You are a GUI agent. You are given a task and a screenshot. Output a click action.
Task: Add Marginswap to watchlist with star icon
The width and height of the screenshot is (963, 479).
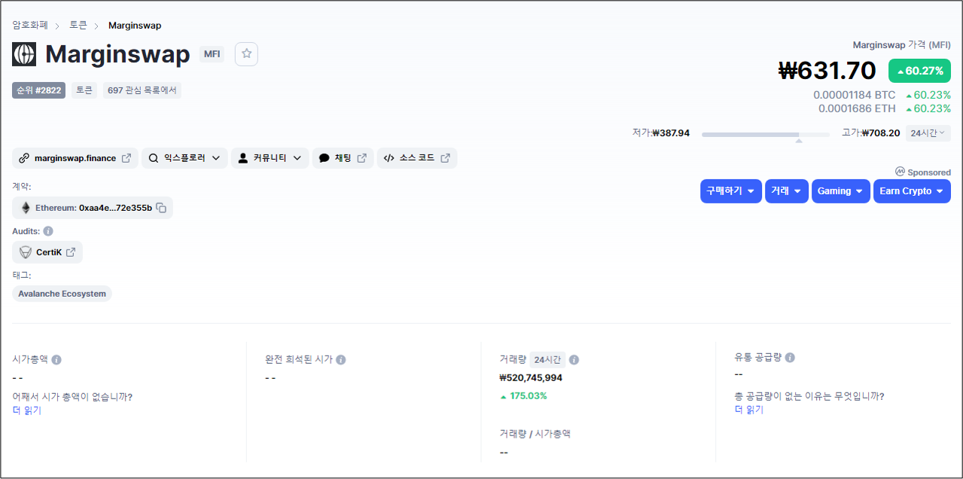coord(246,54)
